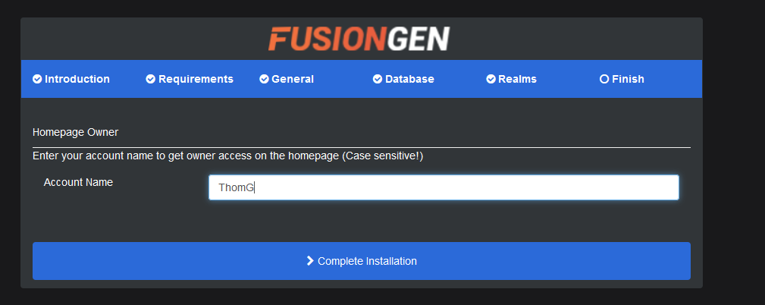Click the checkmark icon beside Database
765x305 pixels.
point(378,79)
